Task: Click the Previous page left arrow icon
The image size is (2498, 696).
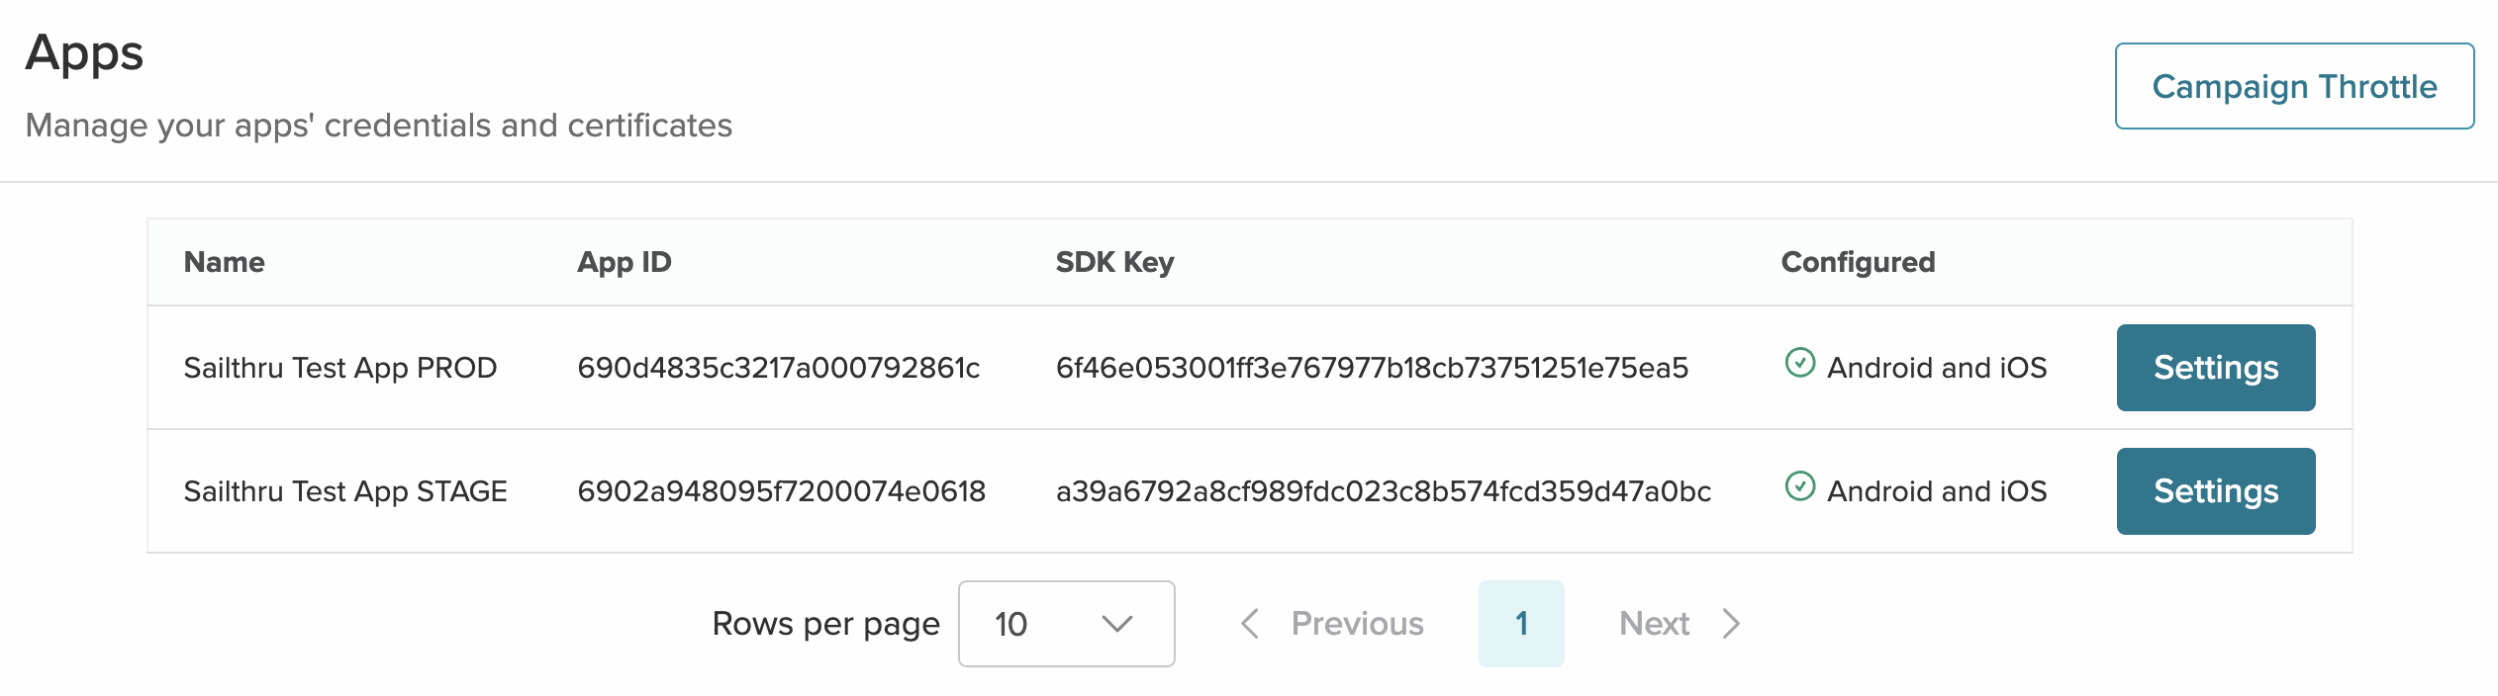Action: [x=1250, y=624]
